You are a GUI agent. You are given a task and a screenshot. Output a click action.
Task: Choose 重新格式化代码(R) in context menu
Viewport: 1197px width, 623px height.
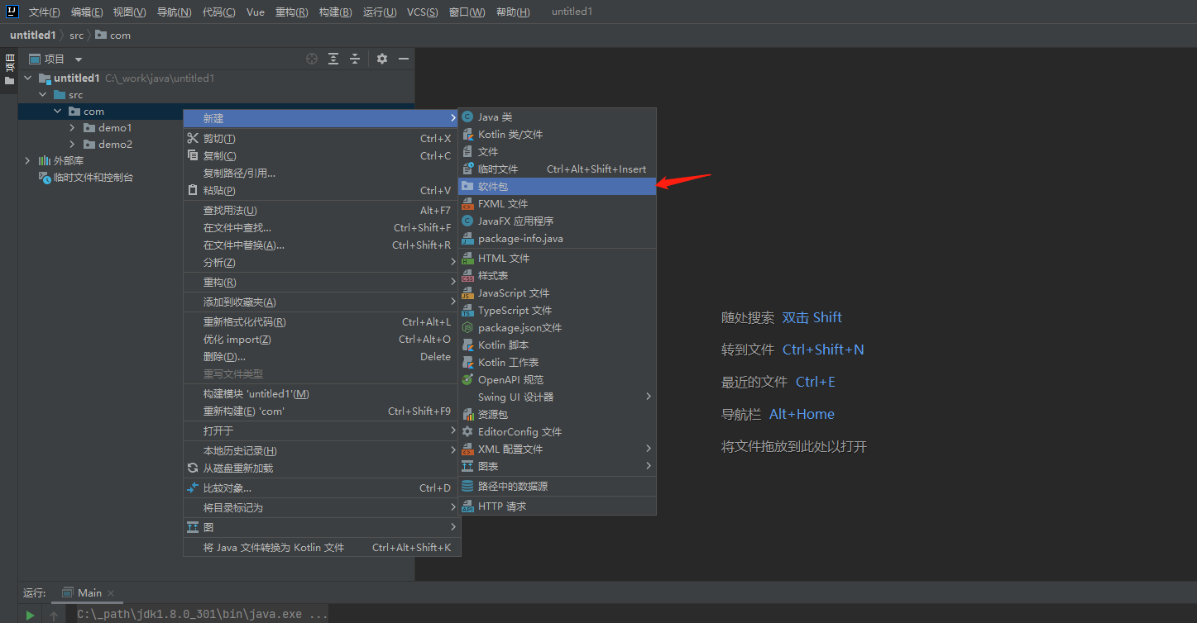(x=322, y=322)
